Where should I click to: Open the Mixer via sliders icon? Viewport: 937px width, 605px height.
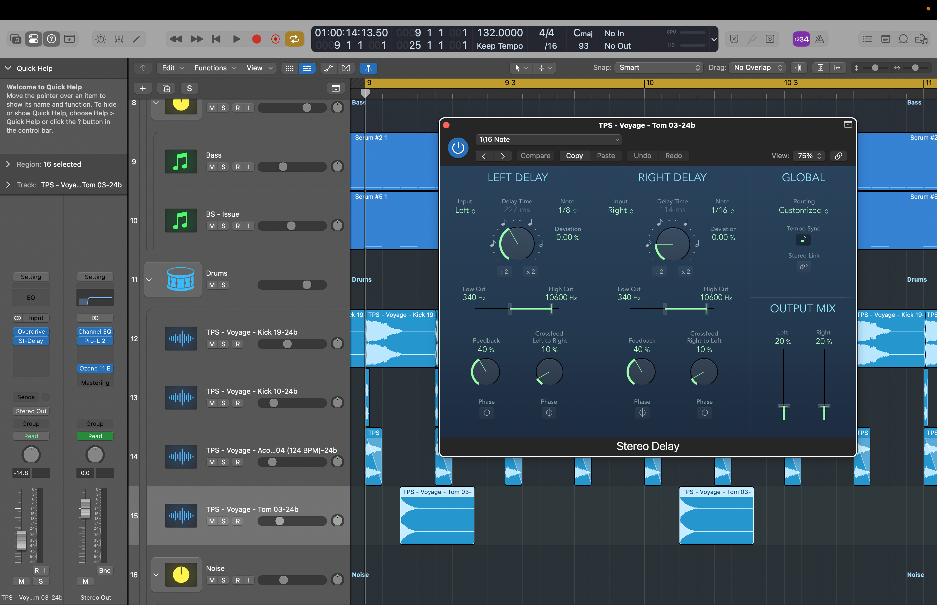pos(119,39)
